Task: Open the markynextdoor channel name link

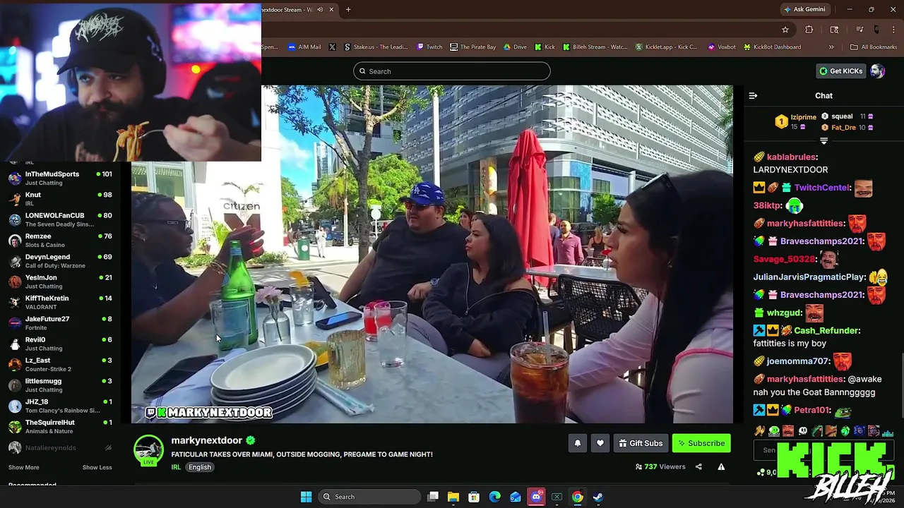Action: pos(207,440)
